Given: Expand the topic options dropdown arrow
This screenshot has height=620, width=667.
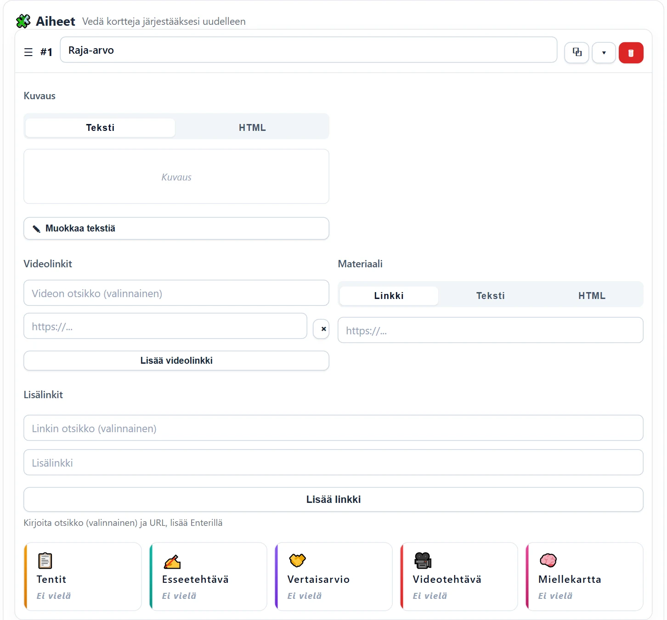Looking at the screenshot, I should [604, 52].
